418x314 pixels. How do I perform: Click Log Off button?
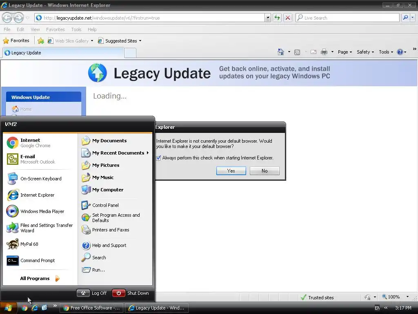pos(92,293)
